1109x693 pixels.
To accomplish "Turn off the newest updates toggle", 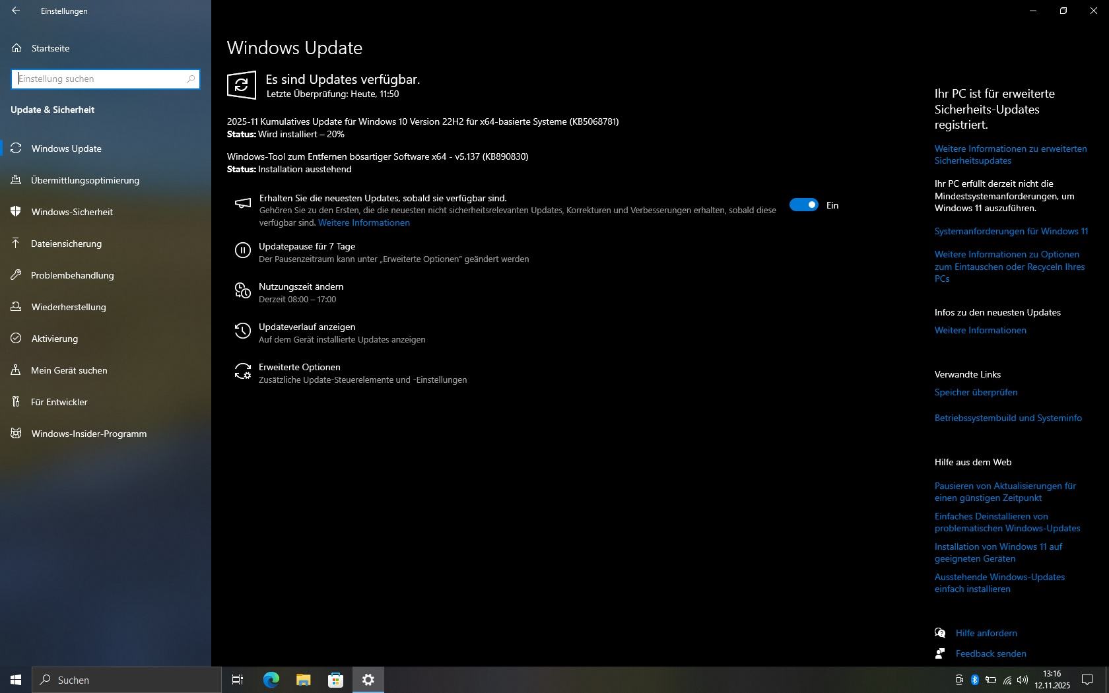I will coord(804,205).
